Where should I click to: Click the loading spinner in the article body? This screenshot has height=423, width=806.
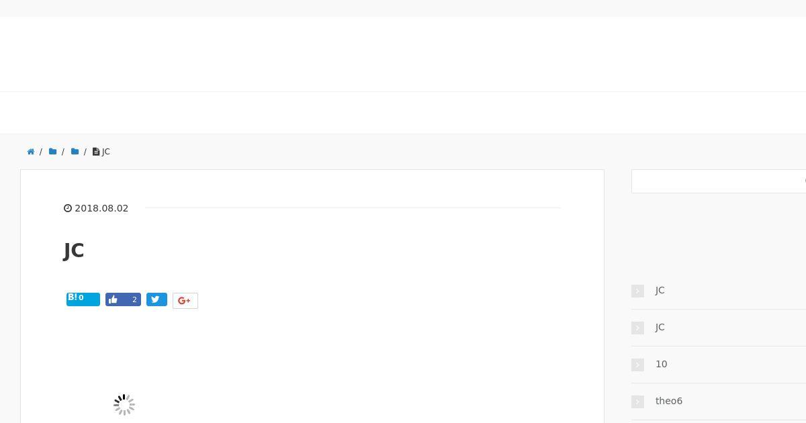click(x=124, y=405)
